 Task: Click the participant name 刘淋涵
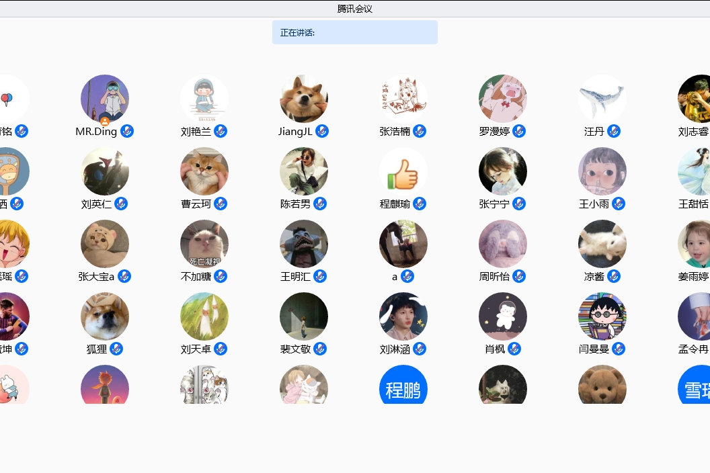point(395,349)
